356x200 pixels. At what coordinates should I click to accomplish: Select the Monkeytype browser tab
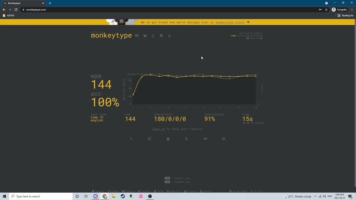(24, 3)
